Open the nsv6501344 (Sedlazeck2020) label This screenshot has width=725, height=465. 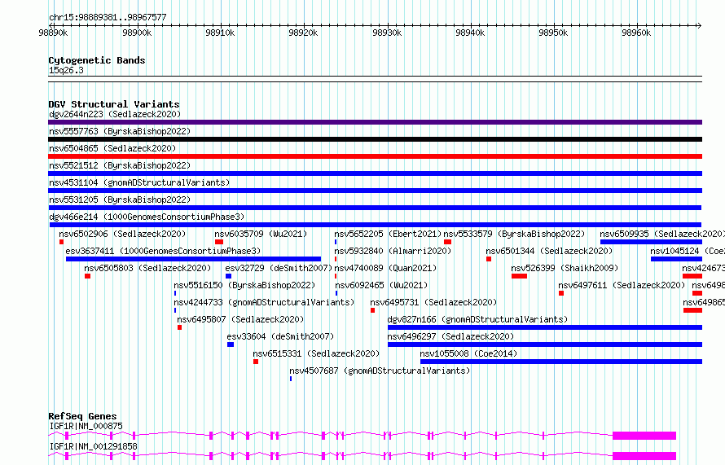click(x=549, y=251)
